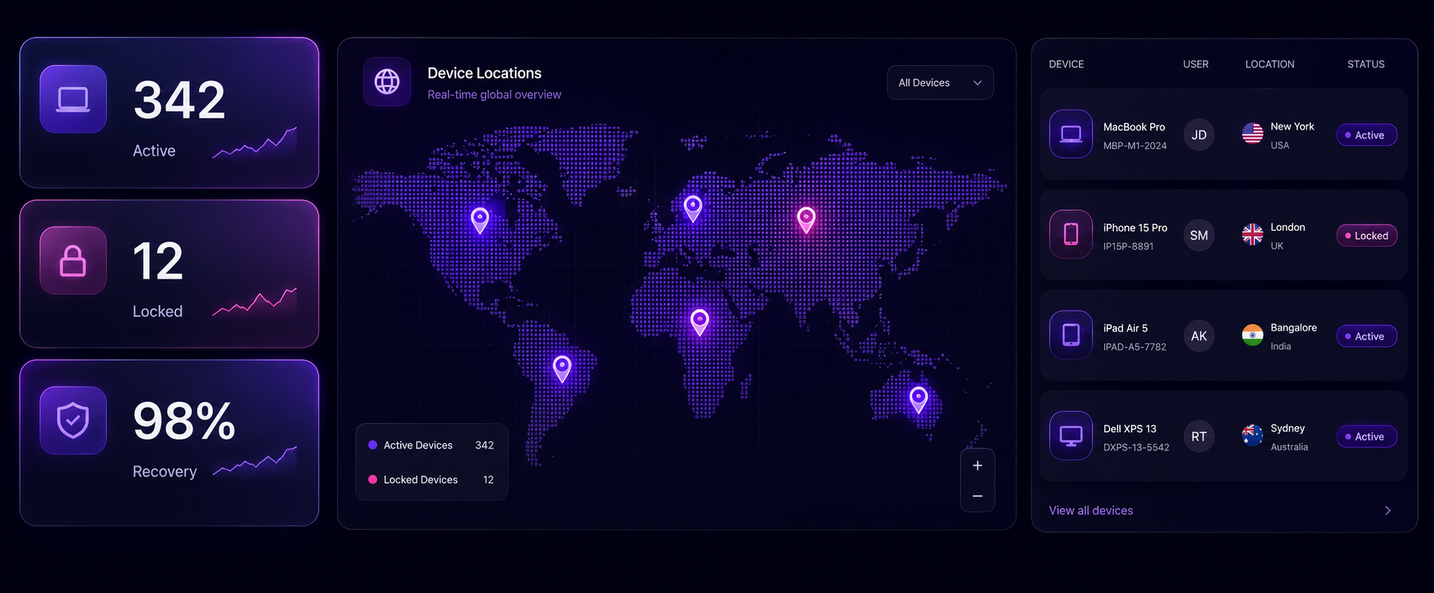This screenshot has width=1434, height=593.
Task: Click the Active Devices legend entry
Action: 430,445
